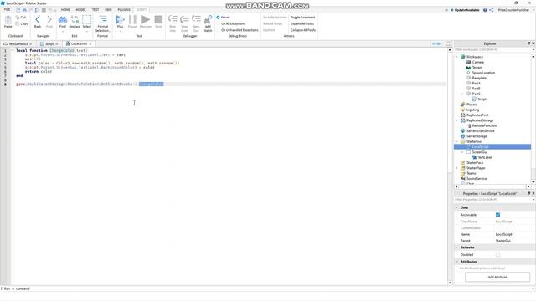Collapse the PartC tree node
This screenshot has height=301, width=536.
click(462, 94)
